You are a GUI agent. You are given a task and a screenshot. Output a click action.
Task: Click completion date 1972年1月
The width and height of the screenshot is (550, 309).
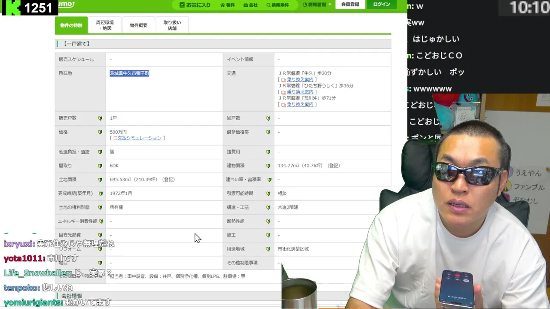click(x=121, y=194)
